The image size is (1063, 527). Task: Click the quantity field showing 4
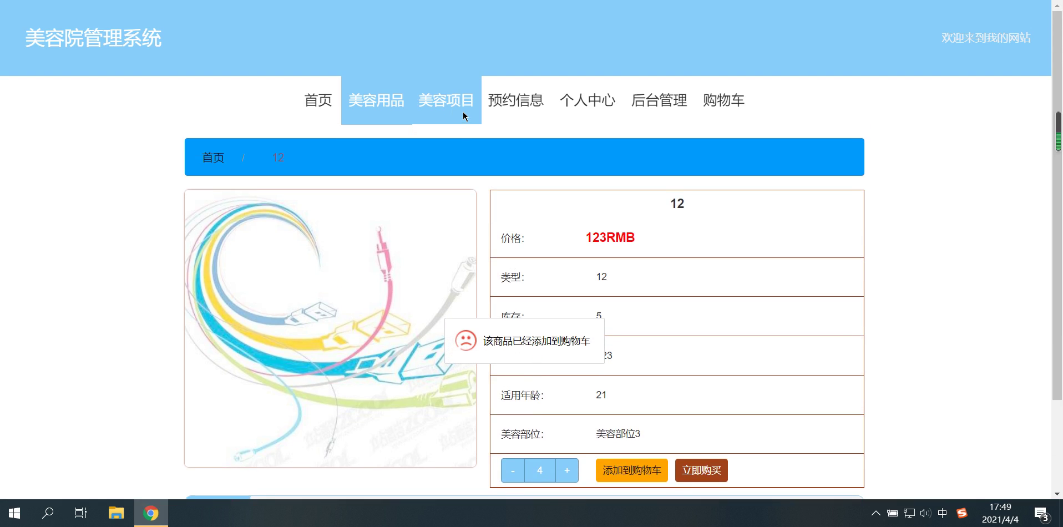point(540,470)
